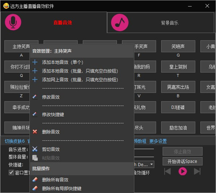This screenshot has width=216, height=193.
Task: Play with the pink play button
Action: click(183, 171)
